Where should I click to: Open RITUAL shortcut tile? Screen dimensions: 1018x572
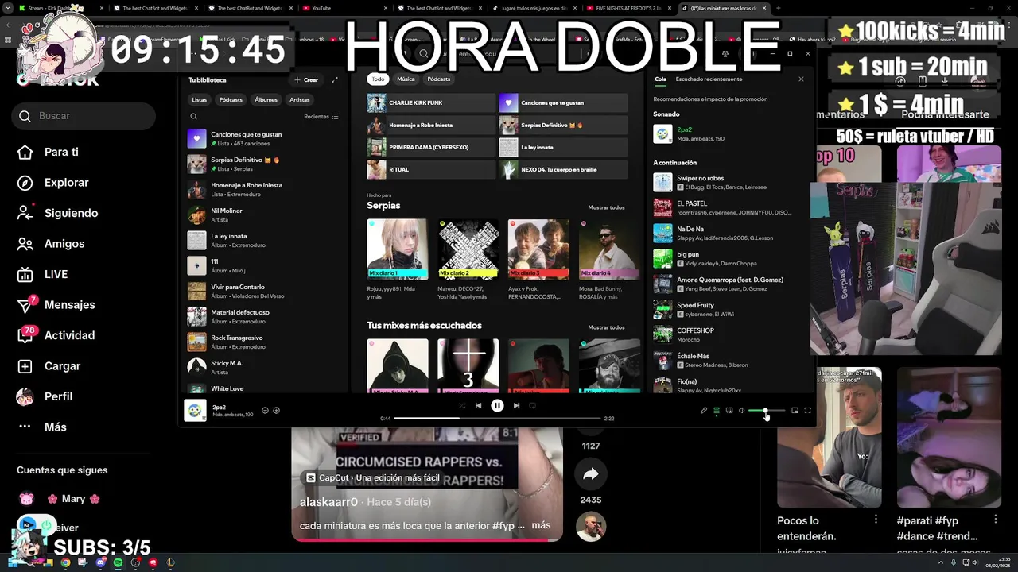point(431,169)
